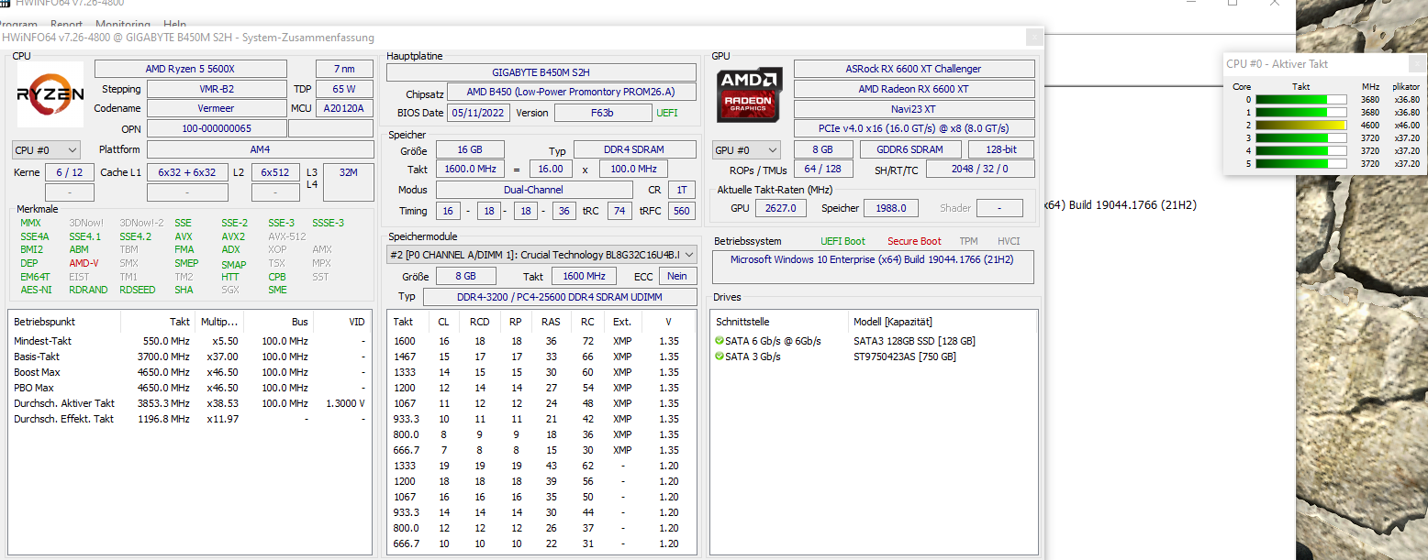This screenshot has width=1428, height=560.
Task: Click the AMD Radeon Graphics logo
Action: click(x=751, y=94)
